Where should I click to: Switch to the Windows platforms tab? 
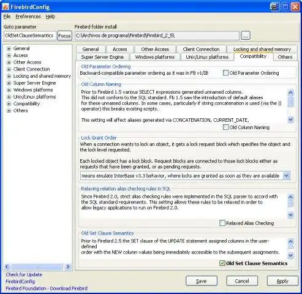coord(155,57)
